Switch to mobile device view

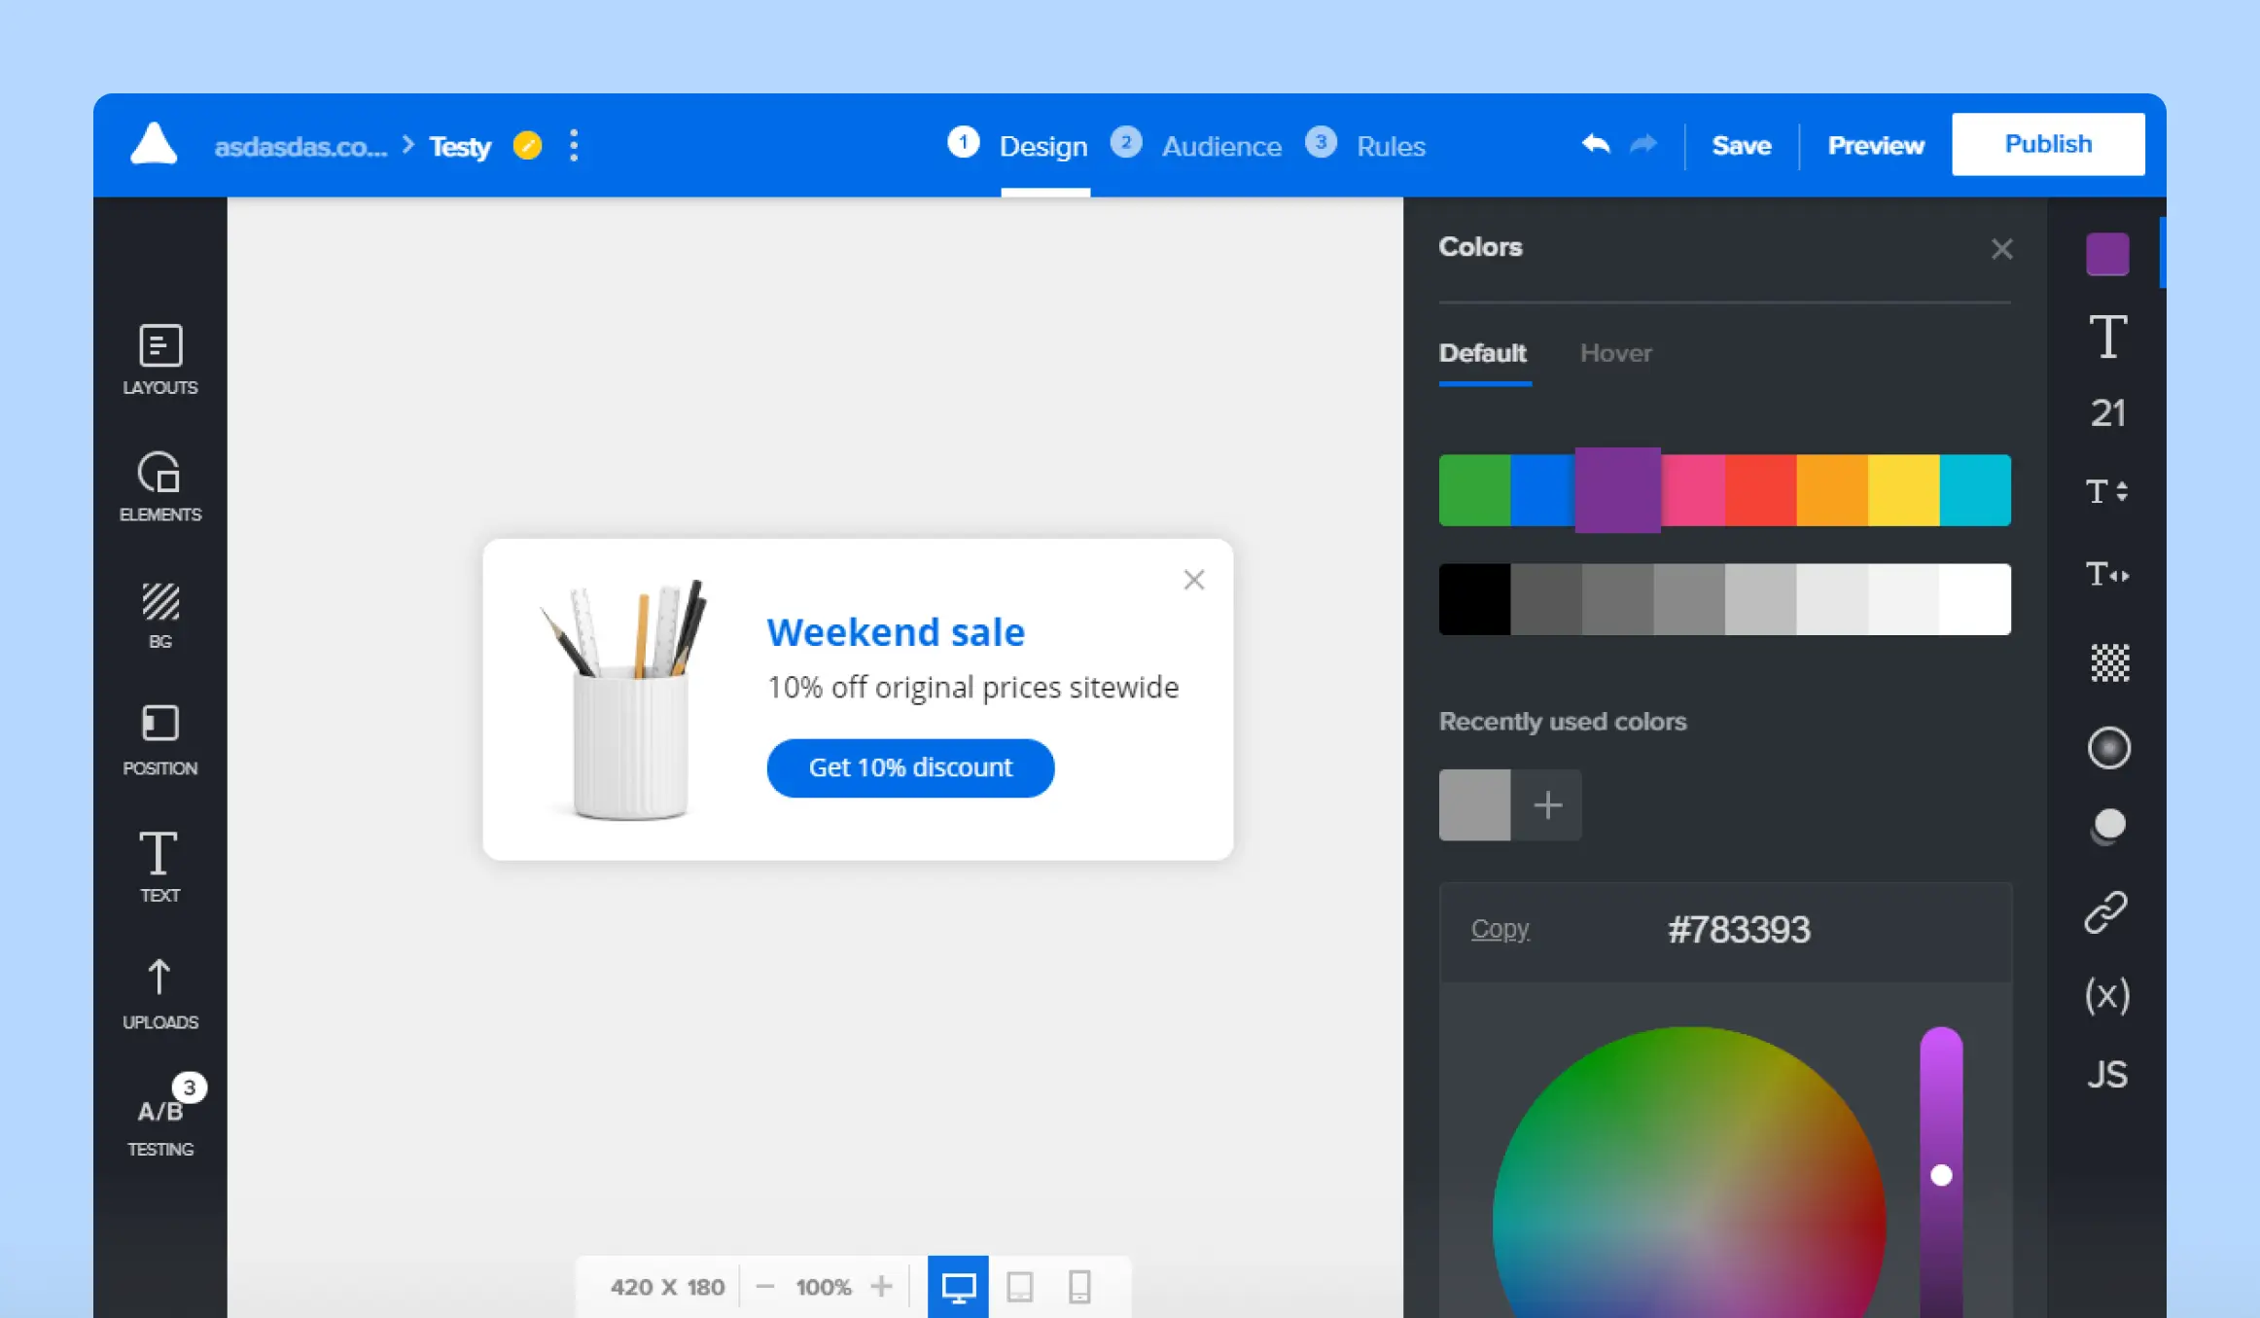point(1079,1287)
